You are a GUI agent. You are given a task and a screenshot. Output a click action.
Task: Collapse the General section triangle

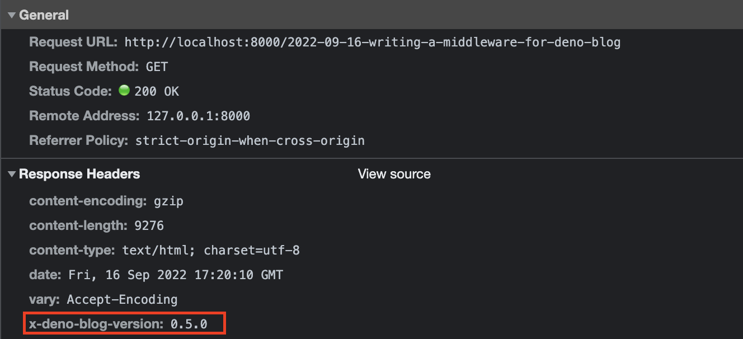(x=11, y=15)
